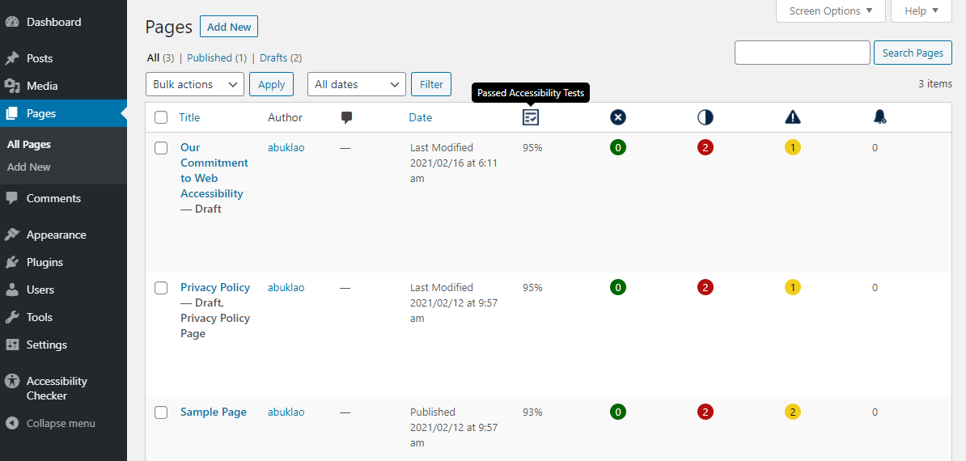
Task: Click the red contrast badge for Sample Page
Action: coord(705,412)
